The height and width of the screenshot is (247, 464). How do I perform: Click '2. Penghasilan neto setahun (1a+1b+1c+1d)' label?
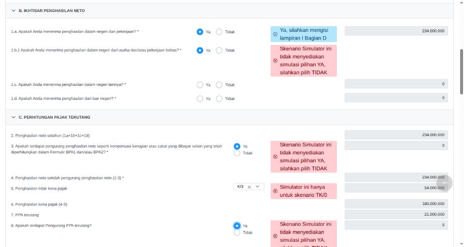pos(50,136)
